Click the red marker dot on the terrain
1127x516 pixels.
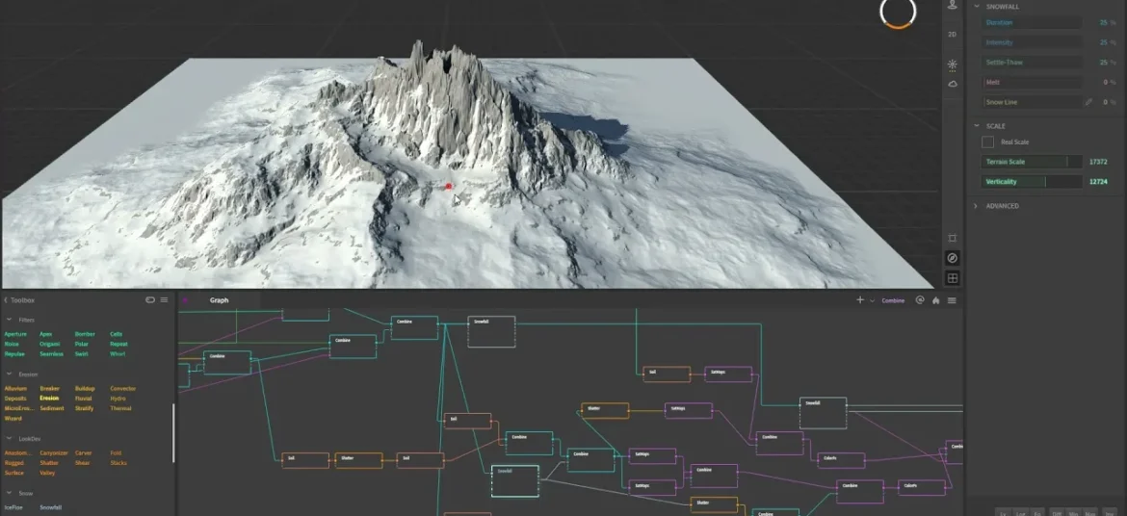click(x=449, y=186)
